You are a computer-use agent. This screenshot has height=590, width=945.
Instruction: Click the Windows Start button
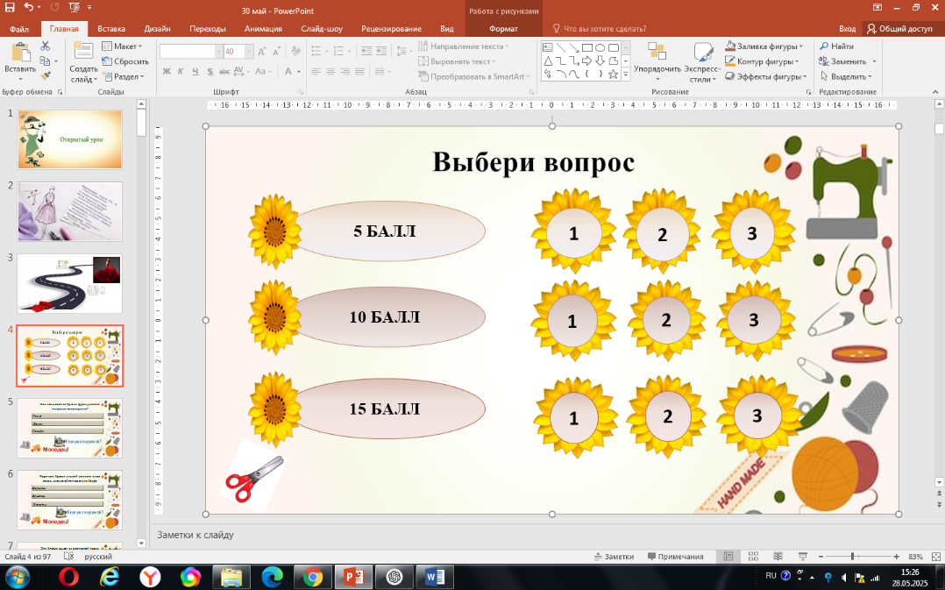pos(17,578)
